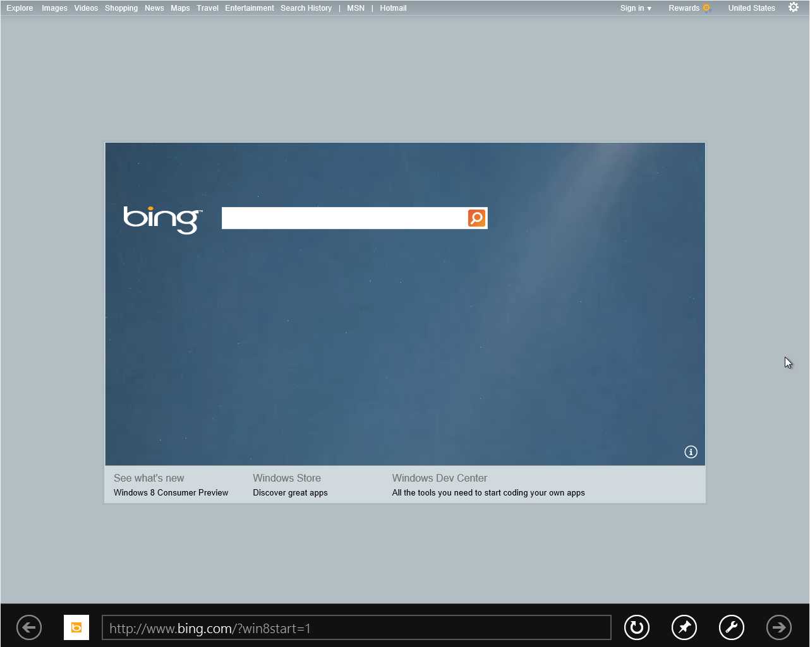Click the browser forward arrow button
Viewport: 810px width, 647px height.
[x=778, y=627]
